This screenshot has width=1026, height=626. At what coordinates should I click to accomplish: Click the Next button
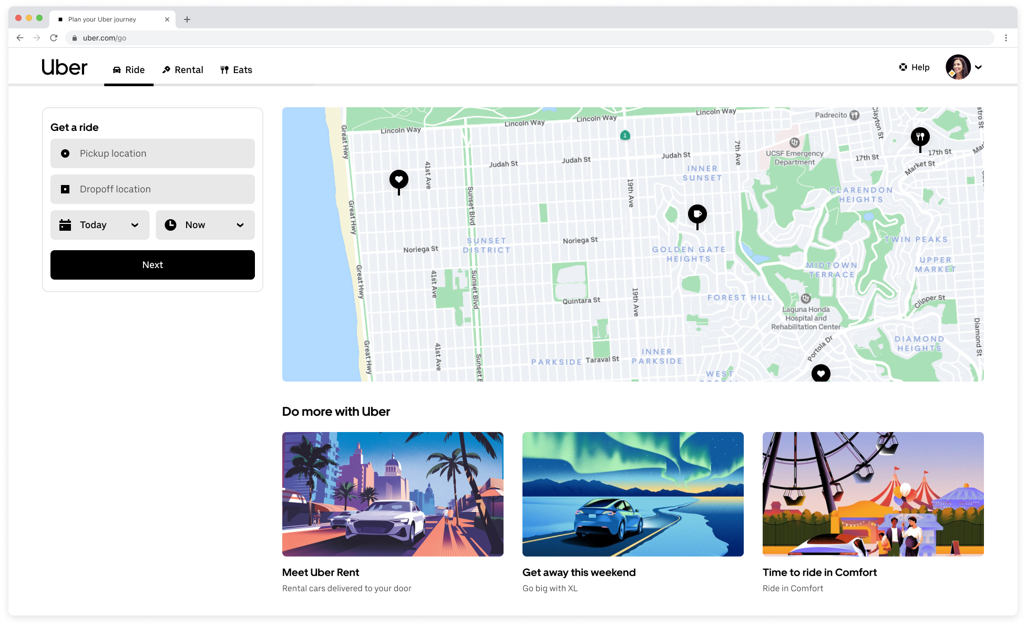pyautogui.click(x=152, y=265)
